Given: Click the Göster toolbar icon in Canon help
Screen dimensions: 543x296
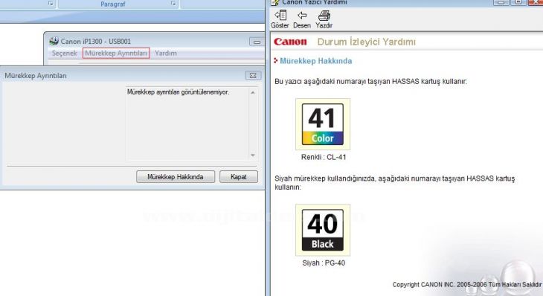Looking at the screenshot, I should pyautogui.click(x=280, y=19).
